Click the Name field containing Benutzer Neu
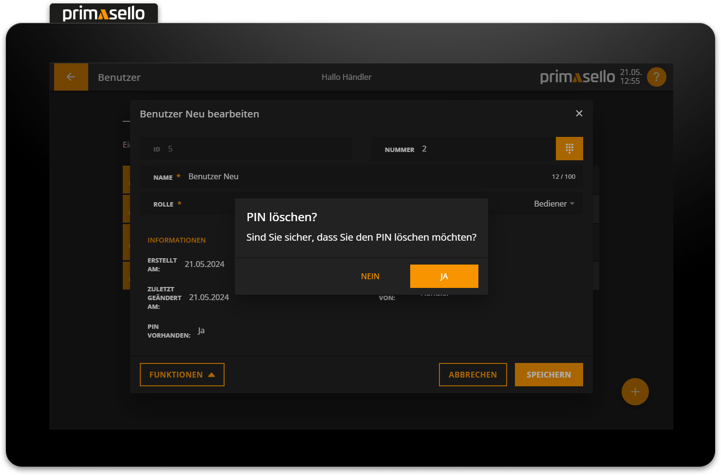The height and width of the screenshot is (475, 721). click(360, 177)
